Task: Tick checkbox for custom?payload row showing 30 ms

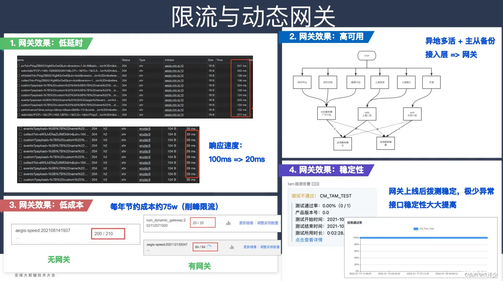Action: click(20, 180)
